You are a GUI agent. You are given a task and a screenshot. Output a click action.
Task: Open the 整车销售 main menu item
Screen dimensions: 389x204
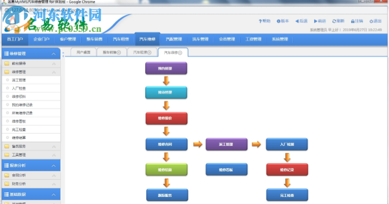(95, 39)
